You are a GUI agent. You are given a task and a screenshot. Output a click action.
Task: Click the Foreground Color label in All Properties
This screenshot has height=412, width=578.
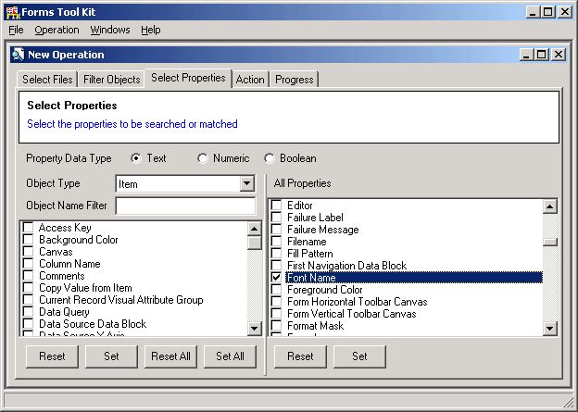pos(325,290)
